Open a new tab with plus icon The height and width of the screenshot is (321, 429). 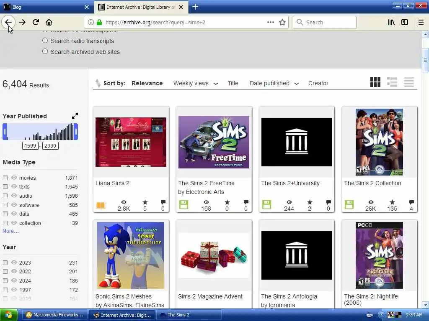[x=195, y=7]
